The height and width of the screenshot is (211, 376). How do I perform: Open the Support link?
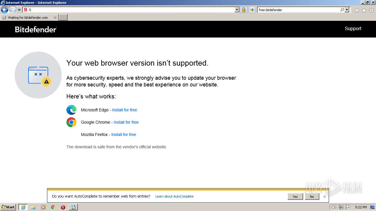pos(353,28)
